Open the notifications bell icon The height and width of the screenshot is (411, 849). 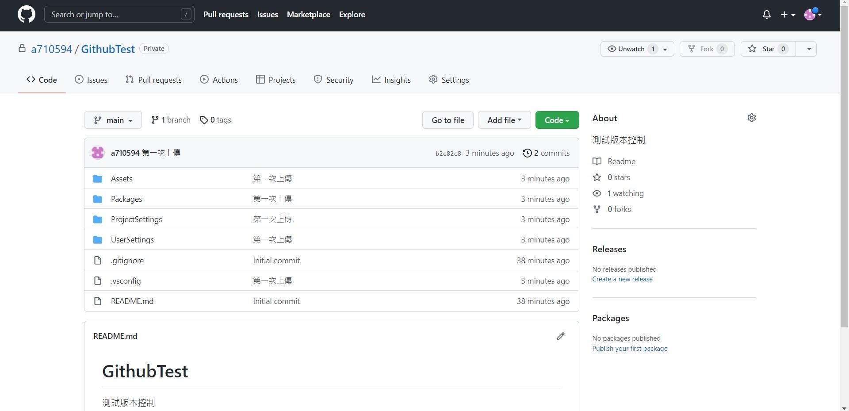[x=767, y=15]
